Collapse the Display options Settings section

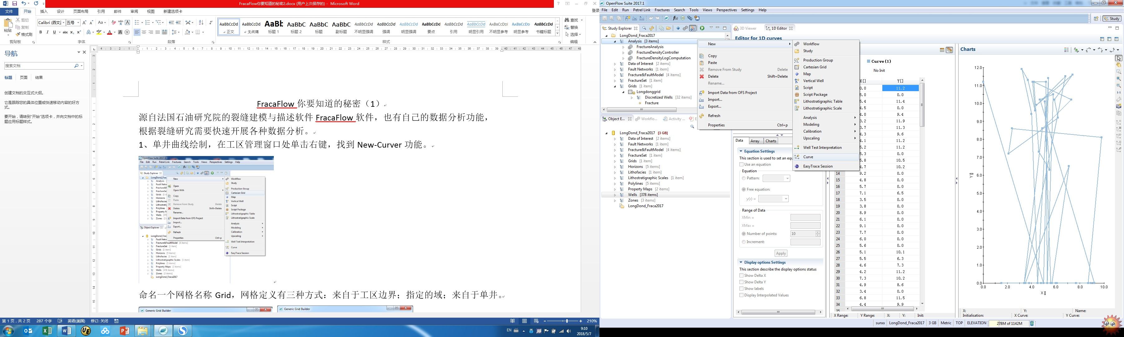click(741, 262)
